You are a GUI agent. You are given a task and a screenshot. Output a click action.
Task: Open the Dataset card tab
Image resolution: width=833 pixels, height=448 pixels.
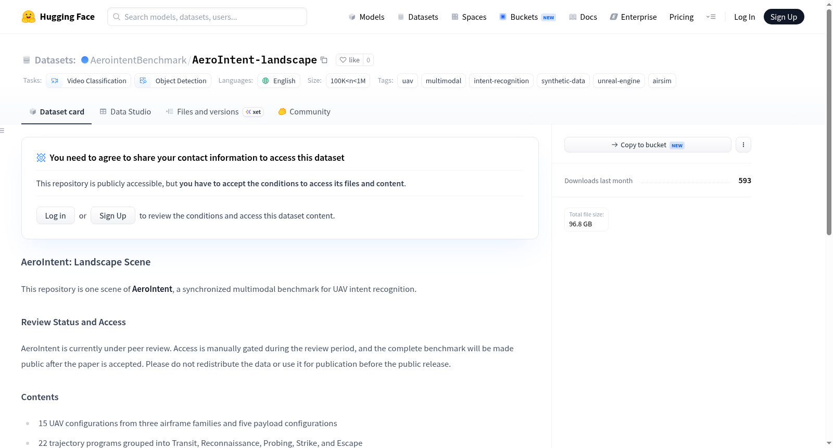tap(57, 112)
